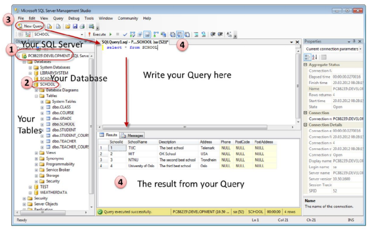Screen dimensions: 373x230
Task: Click the Execute button
Action: click(97, 34)
